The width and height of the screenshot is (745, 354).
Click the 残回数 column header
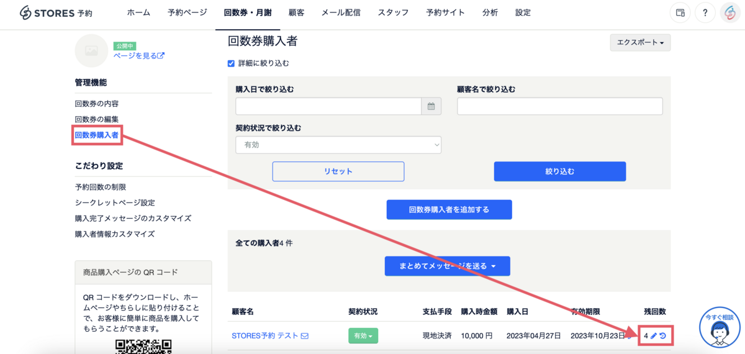coord(655,311)
